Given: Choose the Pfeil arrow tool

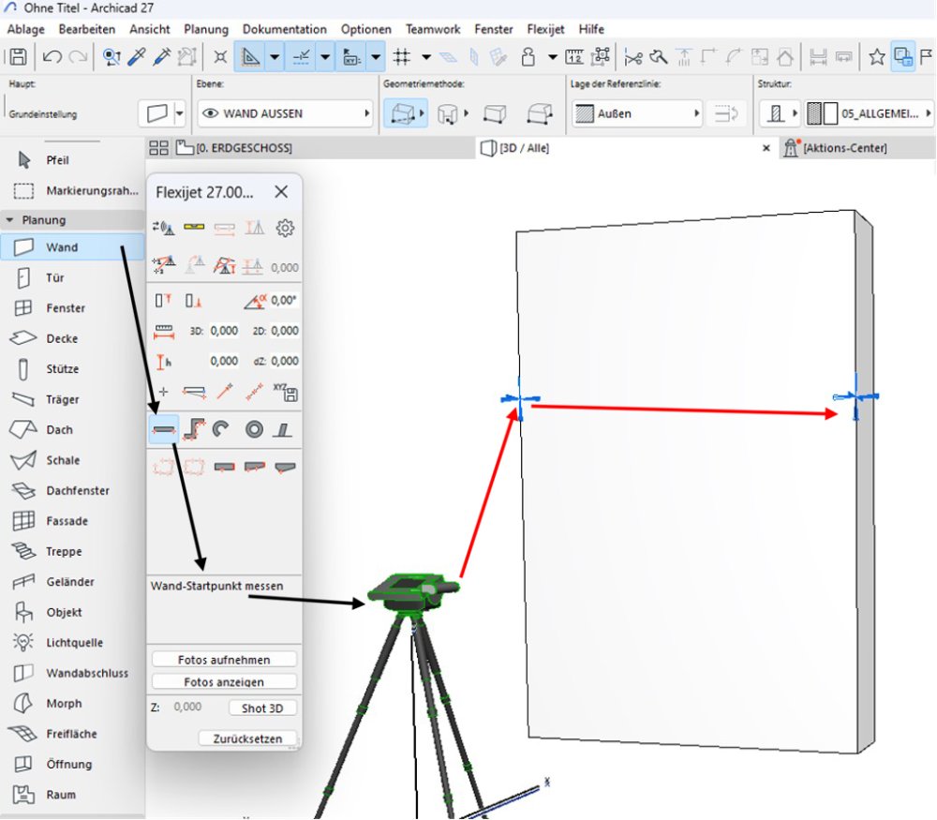Looking at the screenshot, I should [72, 160].
